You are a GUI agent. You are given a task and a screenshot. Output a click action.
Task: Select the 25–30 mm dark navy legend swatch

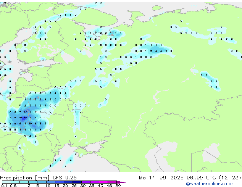[x=77, y=182]
